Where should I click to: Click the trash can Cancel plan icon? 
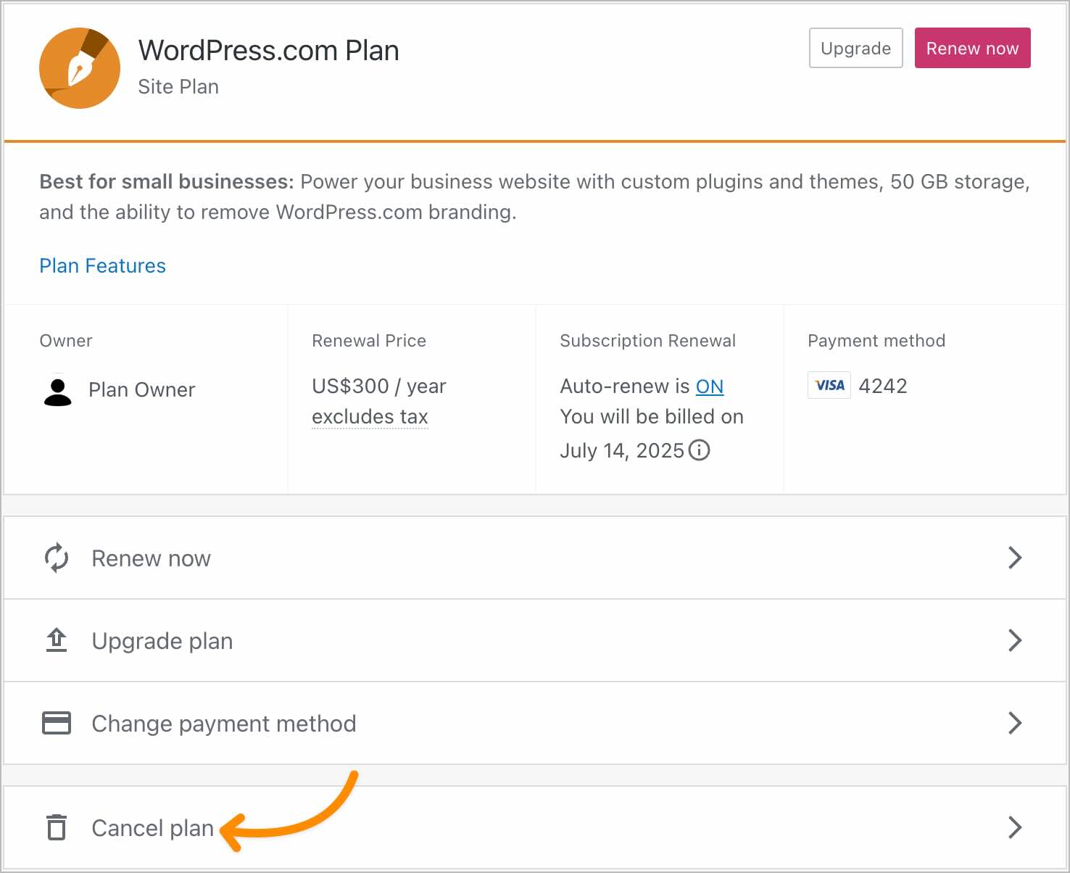[x=57, y=827]
